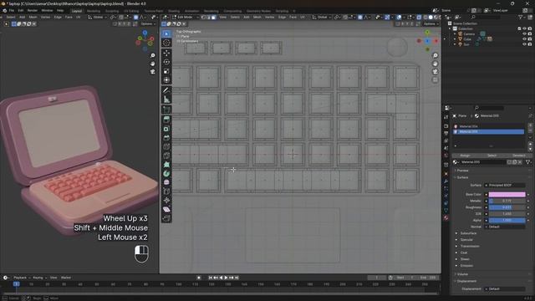The height and width of the screenshot is (301, 535).
Task: Click the Deselect material button
Action: (x=518, y=156)
